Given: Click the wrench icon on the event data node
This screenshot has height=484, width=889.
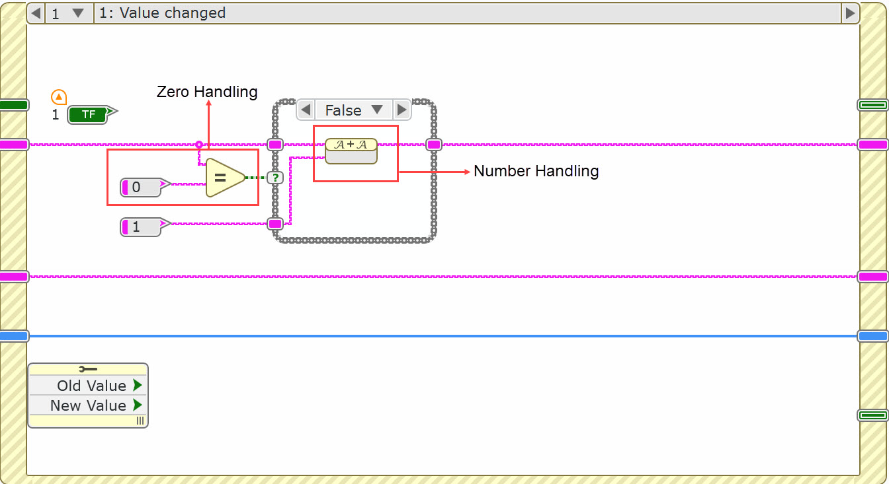Looking at the screenshot, I should (x=88, y=368).
